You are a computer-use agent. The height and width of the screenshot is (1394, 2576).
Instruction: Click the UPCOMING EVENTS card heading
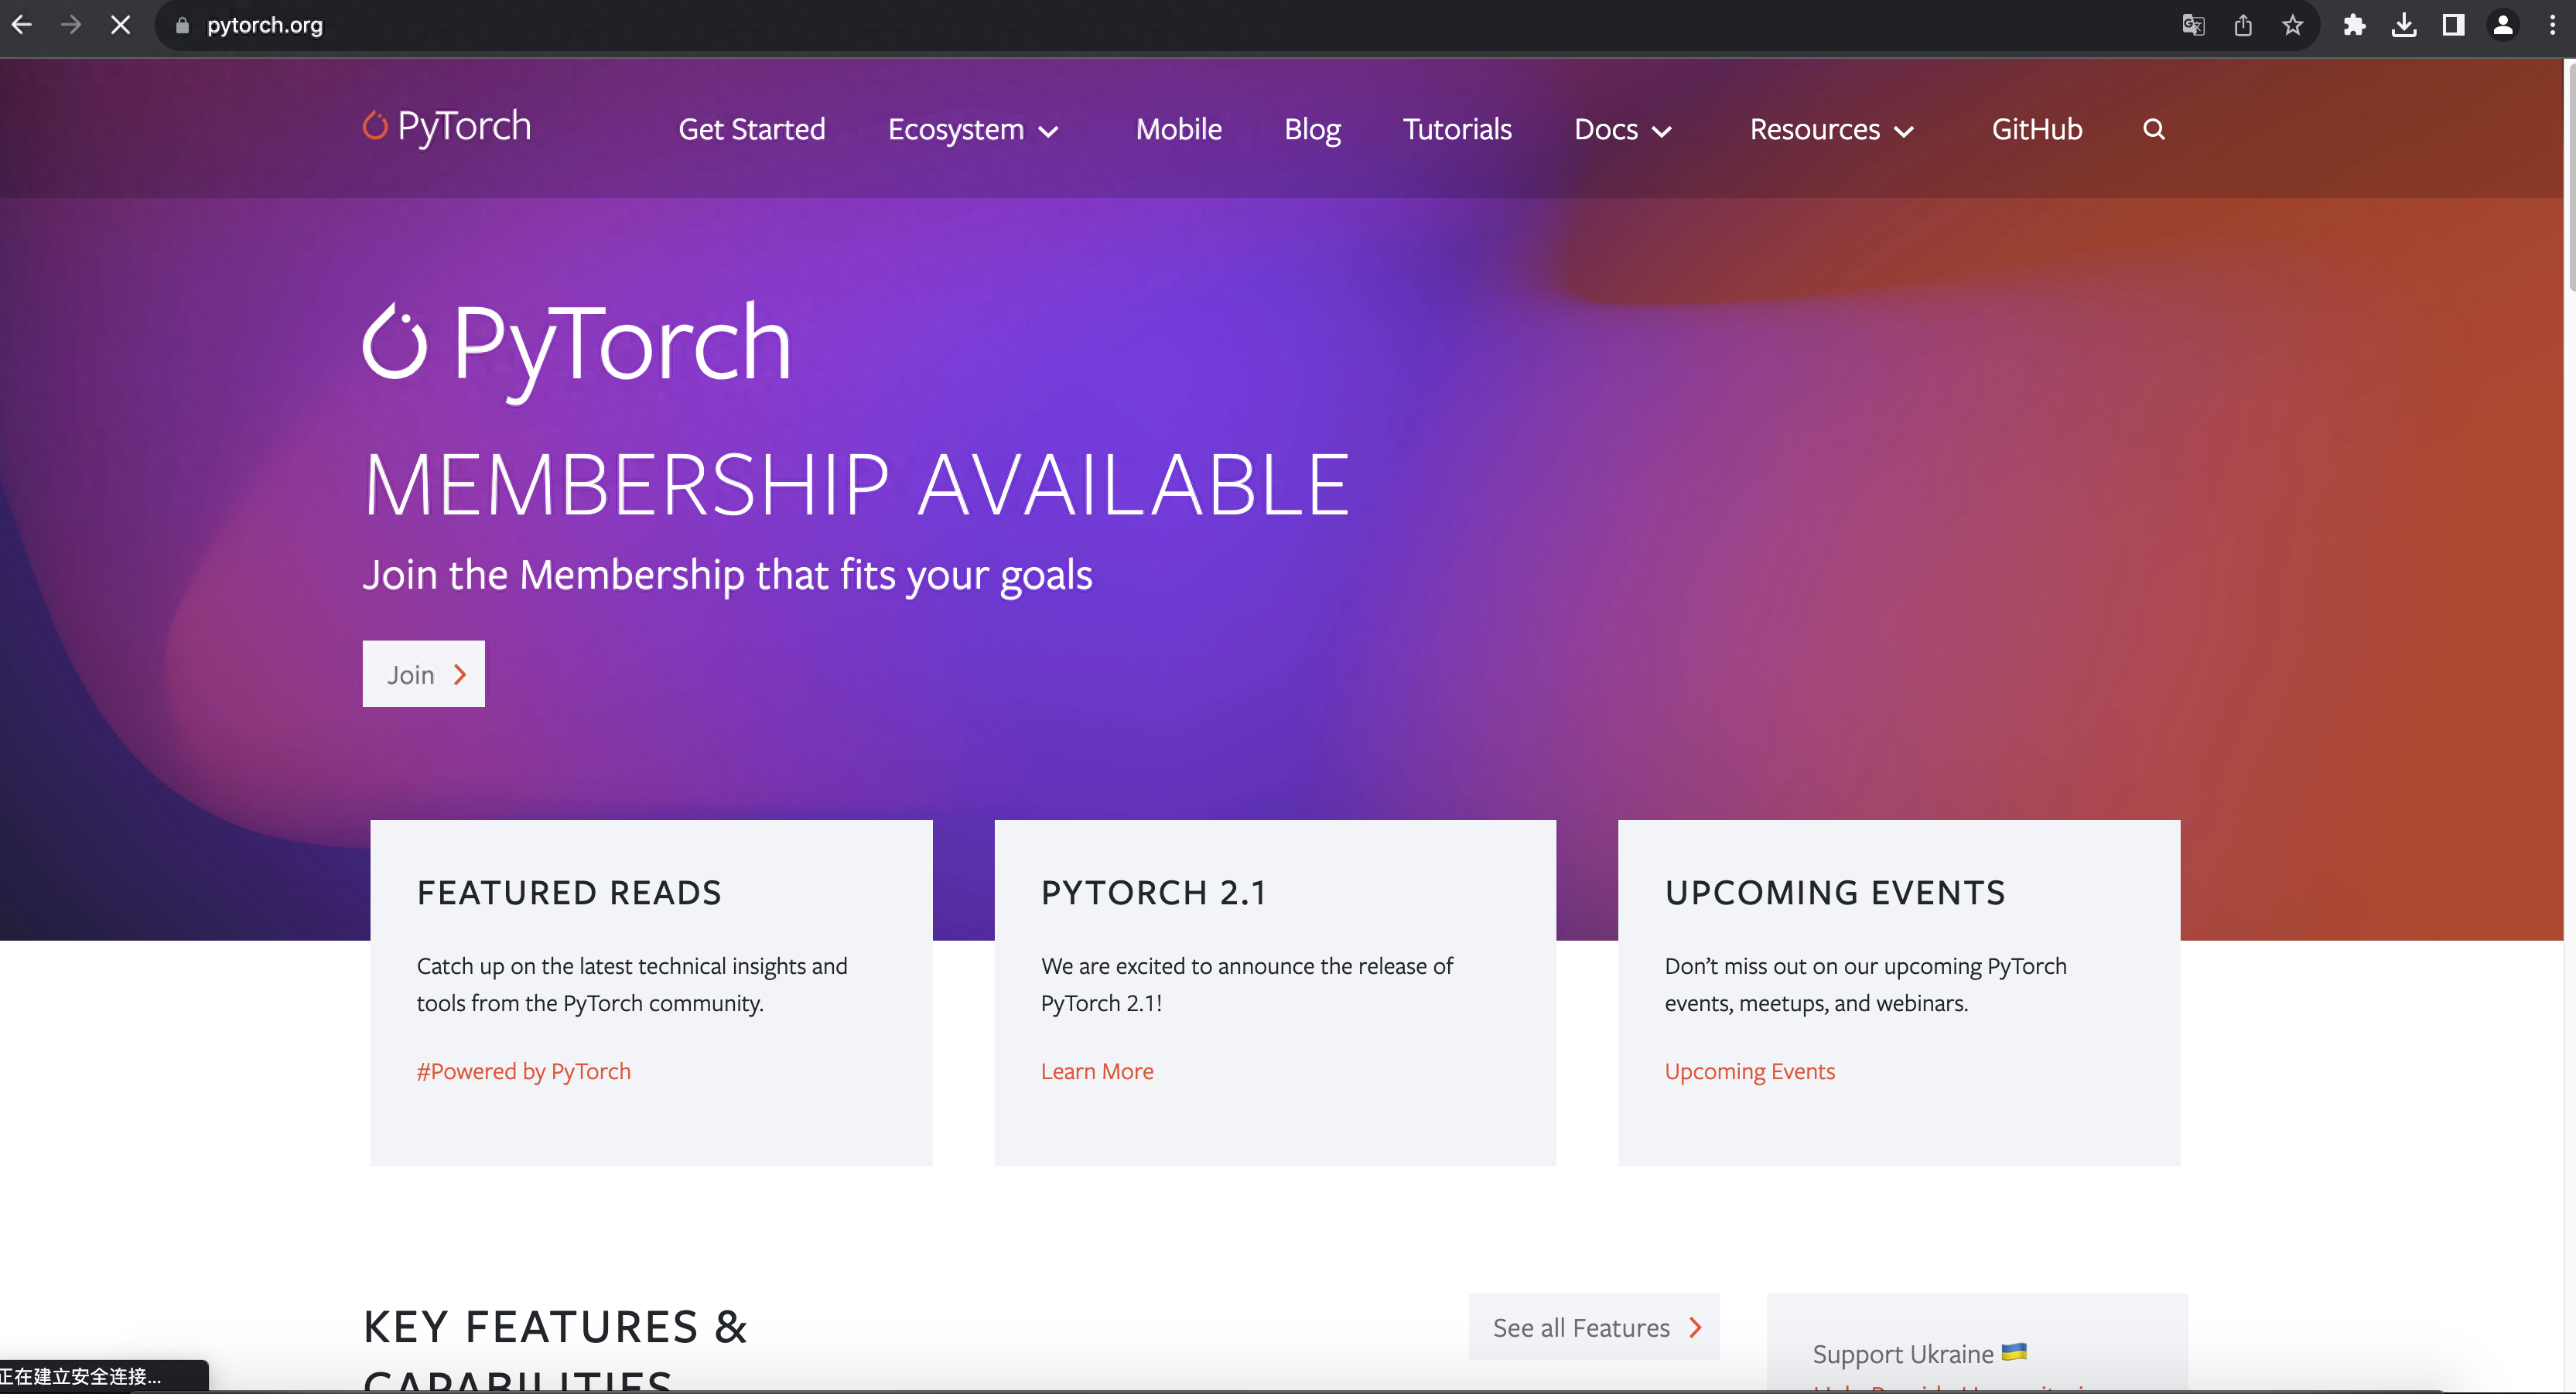tap(1835, 892)
